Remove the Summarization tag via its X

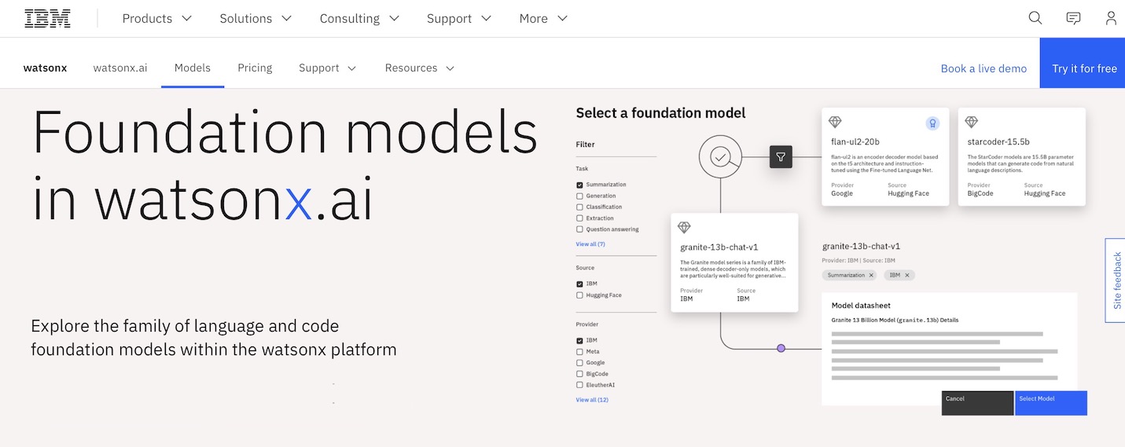[871, 275]
